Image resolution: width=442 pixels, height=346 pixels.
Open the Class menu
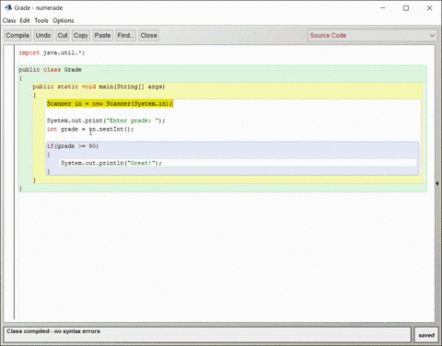pyautogui.click(x=9, y=20)
